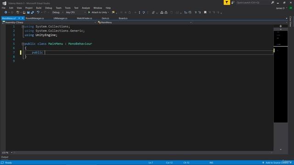Switch to the Board.cs tab
Viewport: 294px width, 165px height.
(x=123, y=18)
